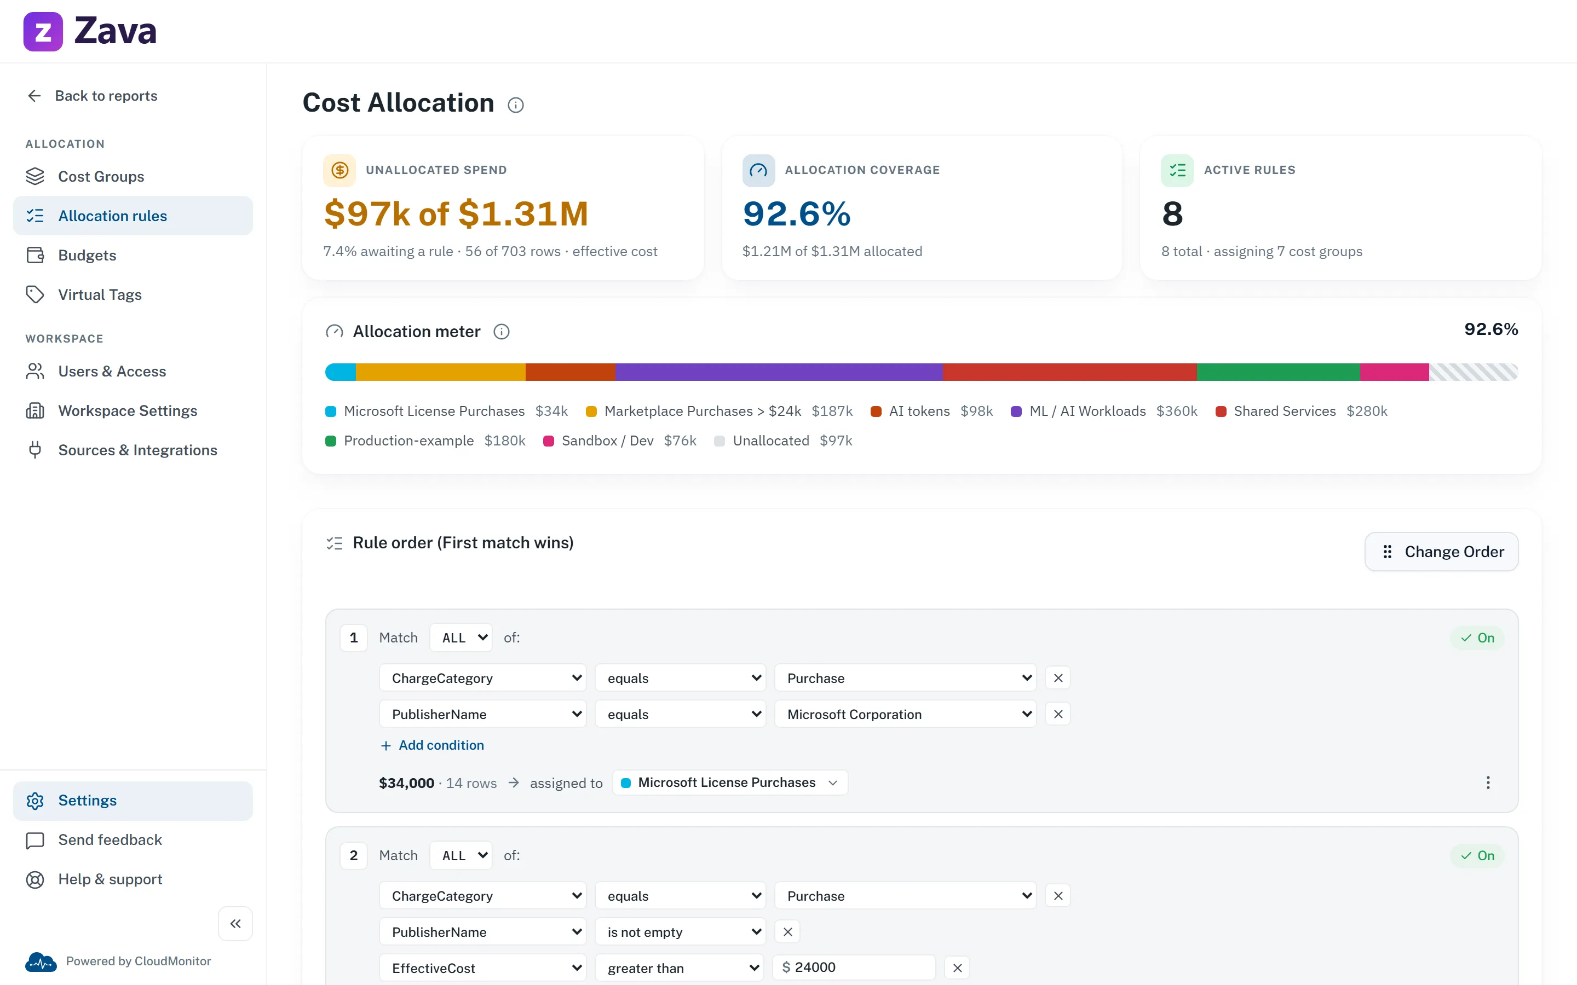1577x985 pixels.
Task: Click the back arrow to reports
Action: click(34, 96)
